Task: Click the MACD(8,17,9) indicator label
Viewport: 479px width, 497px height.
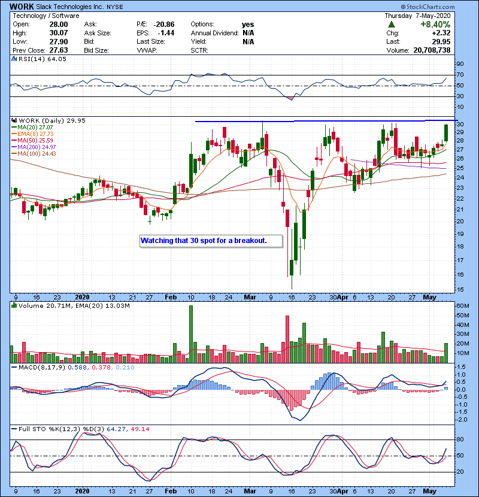Action: [x=42, y=368]
